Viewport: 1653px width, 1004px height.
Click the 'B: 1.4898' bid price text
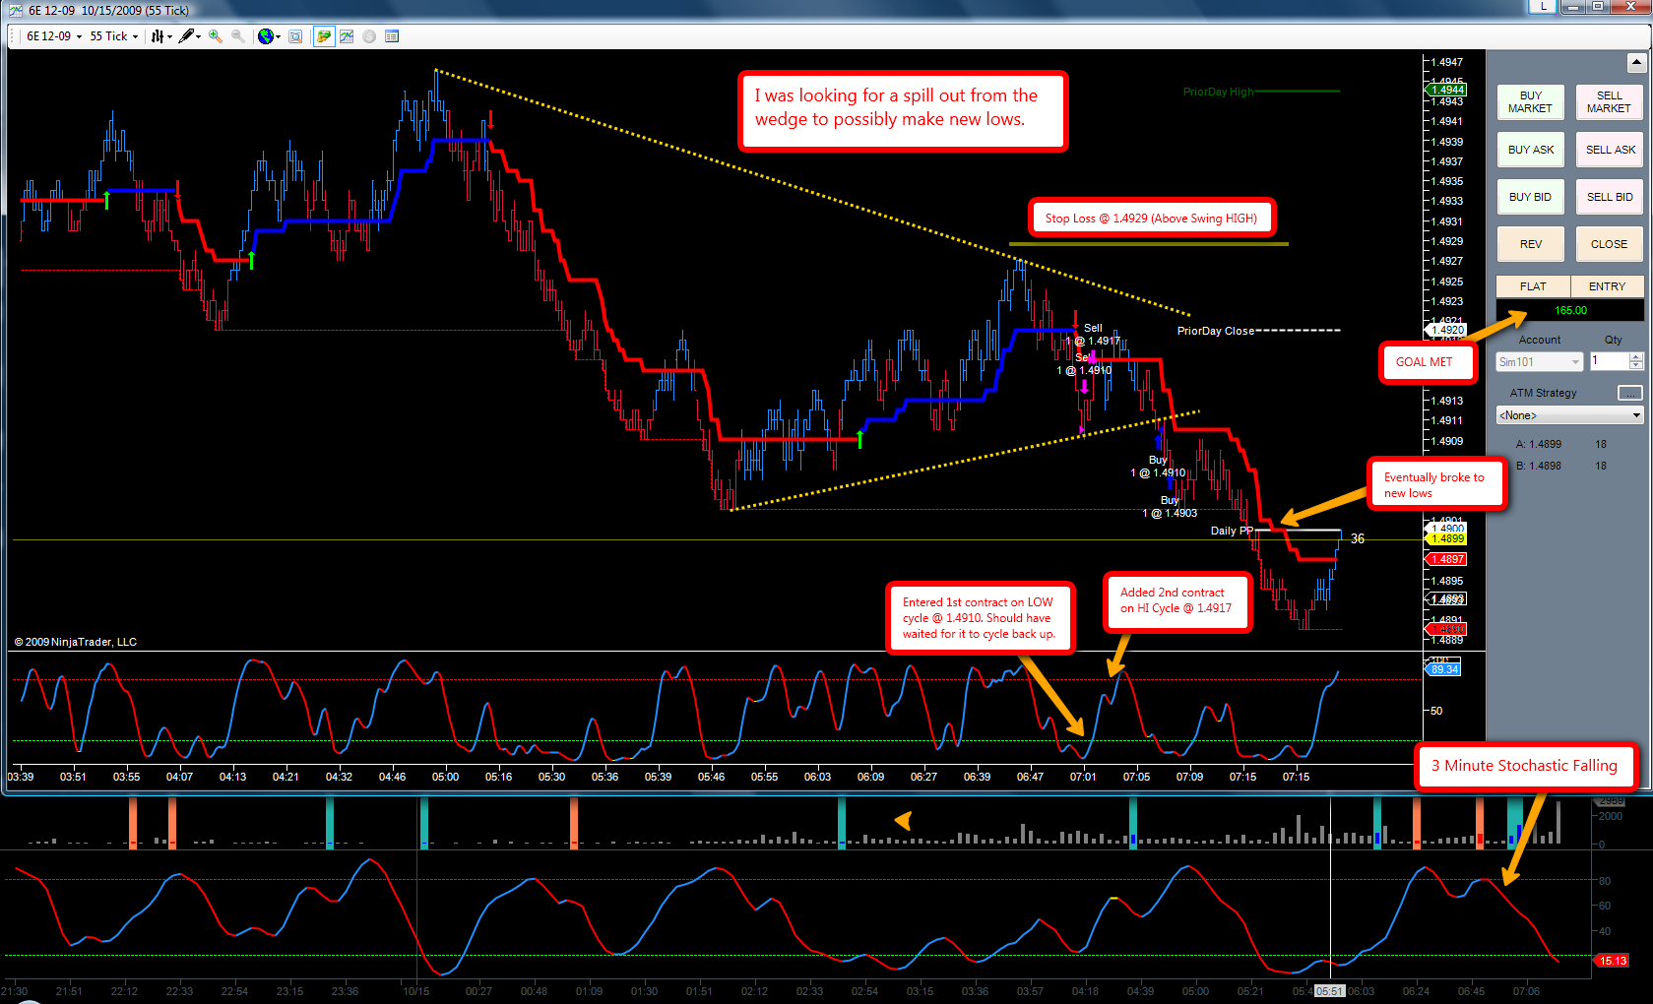coord(1539,466)
